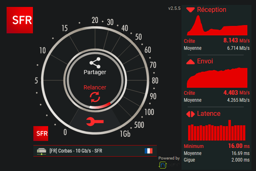Screen dimensions: 256x171
Task: Click the Relancer text
Action: 95,87
